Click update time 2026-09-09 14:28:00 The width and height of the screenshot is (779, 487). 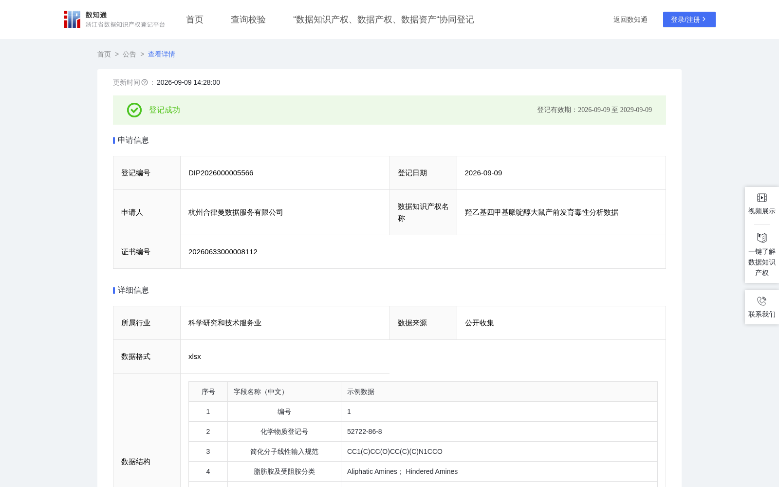188,82
